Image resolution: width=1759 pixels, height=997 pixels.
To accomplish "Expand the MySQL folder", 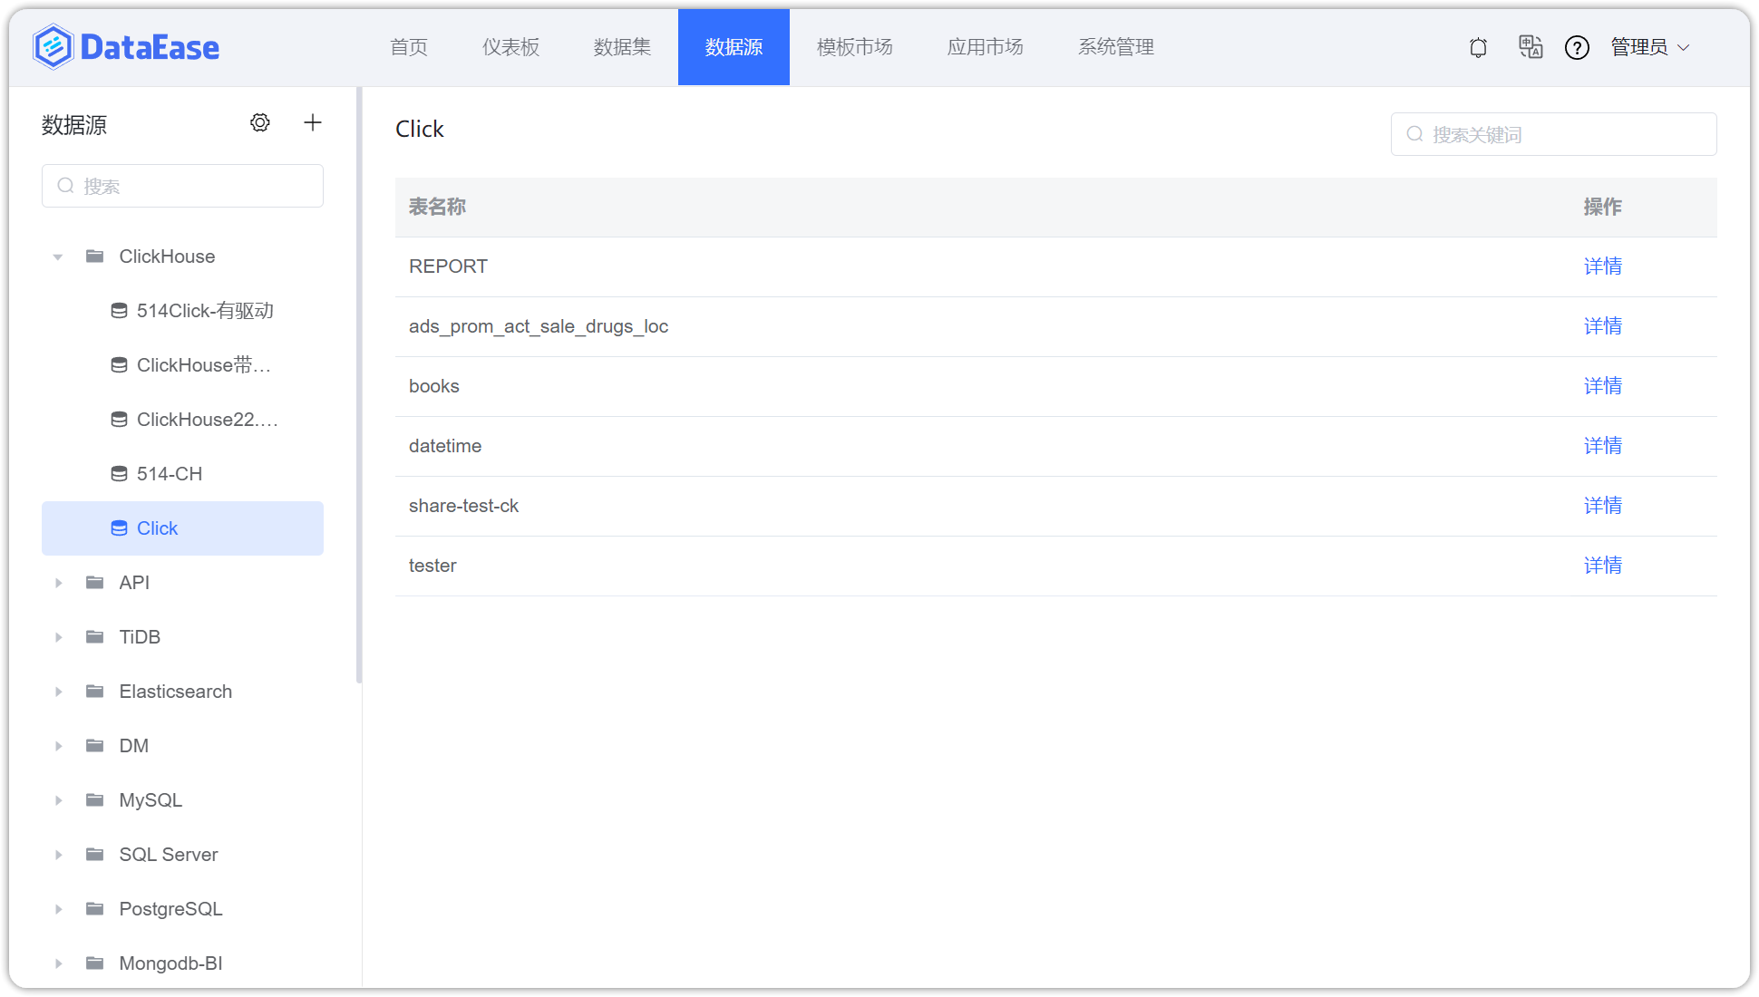I will pyautogui.click(x=59, y=800).
